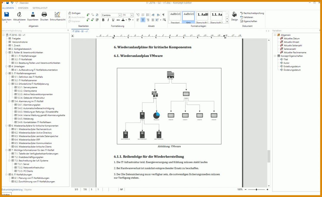
Task: Collapse the Konzept Eigenschaften group
Action: [275, 56]
